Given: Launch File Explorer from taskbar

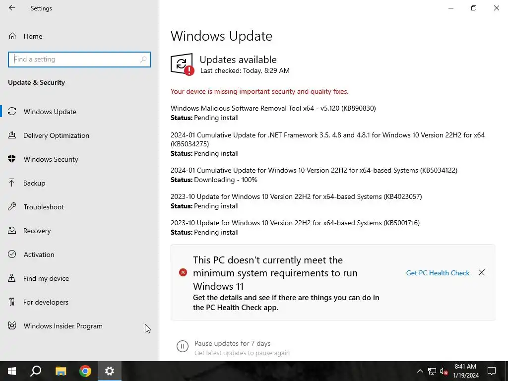Looking at the screenshot, I should (61, 371).
